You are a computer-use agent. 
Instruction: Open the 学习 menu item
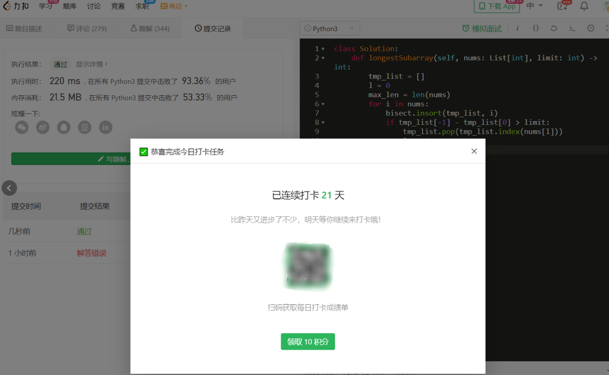tap(46, 6)
